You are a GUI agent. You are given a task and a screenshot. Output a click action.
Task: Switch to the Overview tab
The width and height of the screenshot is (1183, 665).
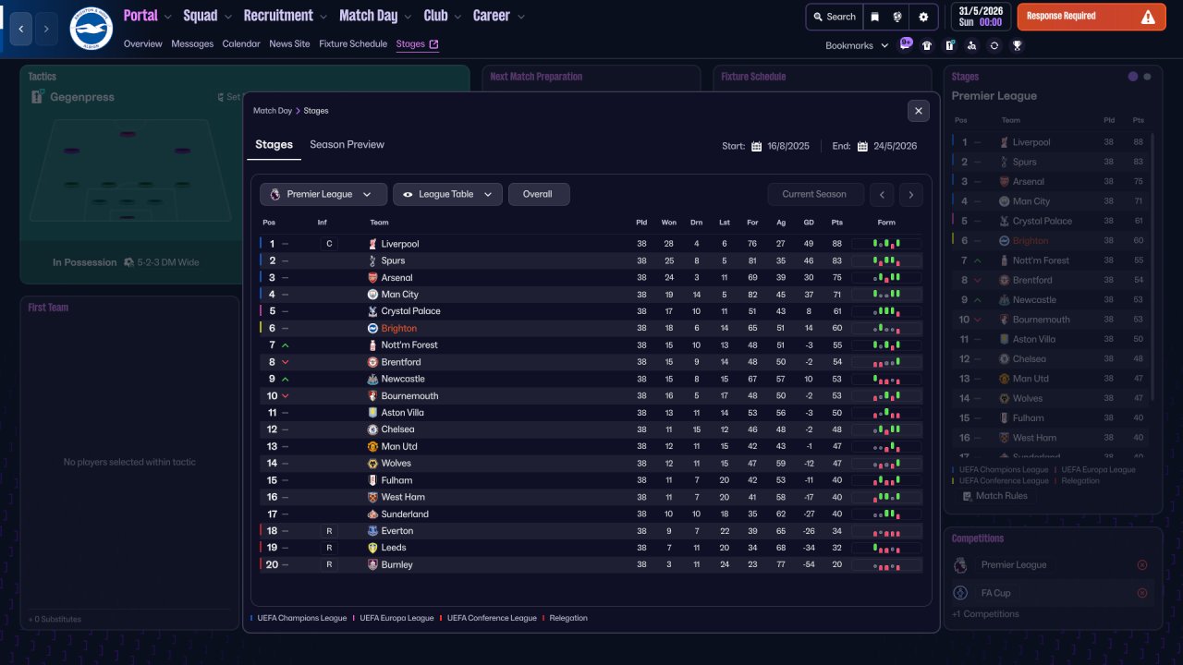(142, 44)
